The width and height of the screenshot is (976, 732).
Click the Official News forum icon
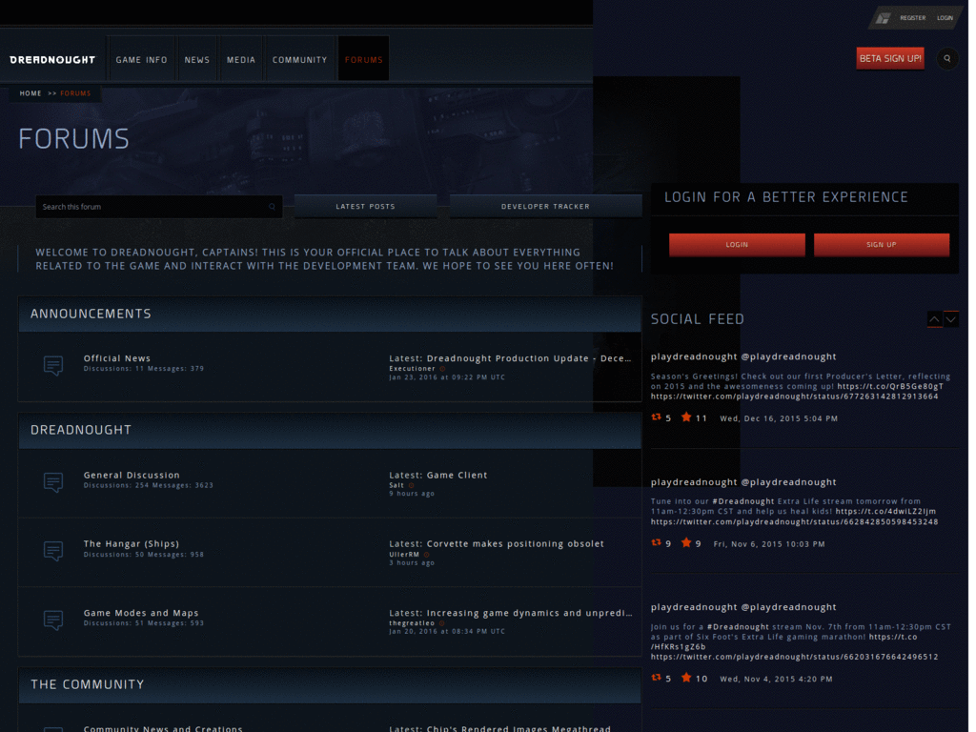pyautogui.click(x=53, y=365)
